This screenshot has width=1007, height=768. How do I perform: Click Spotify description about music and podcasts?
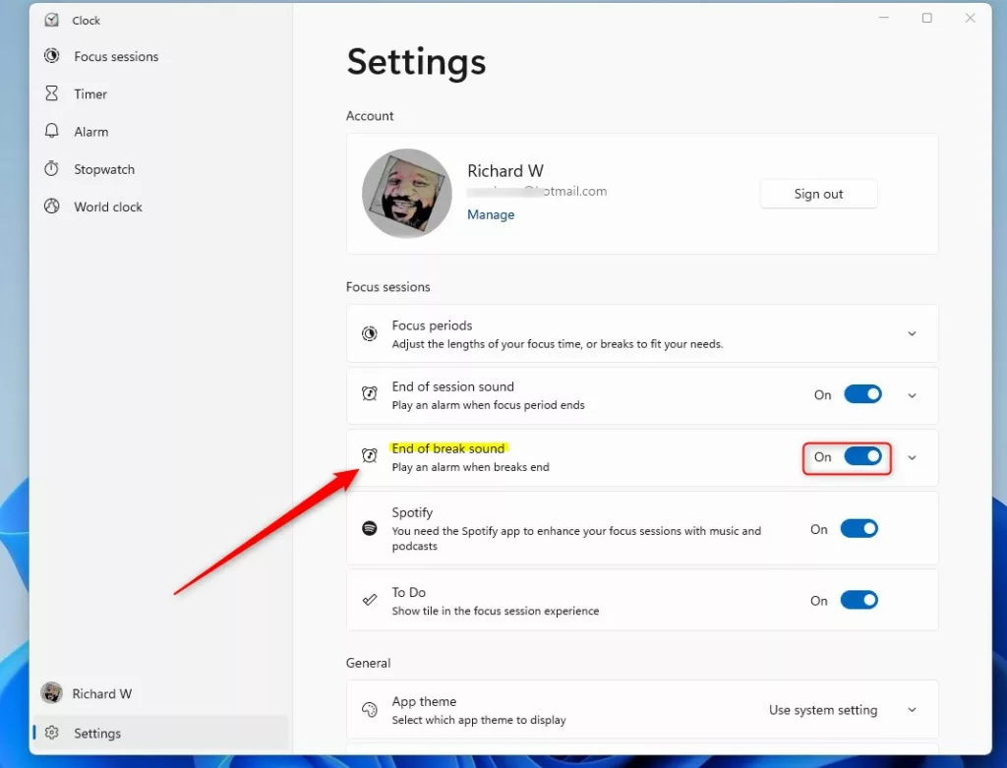click(576, 538)
